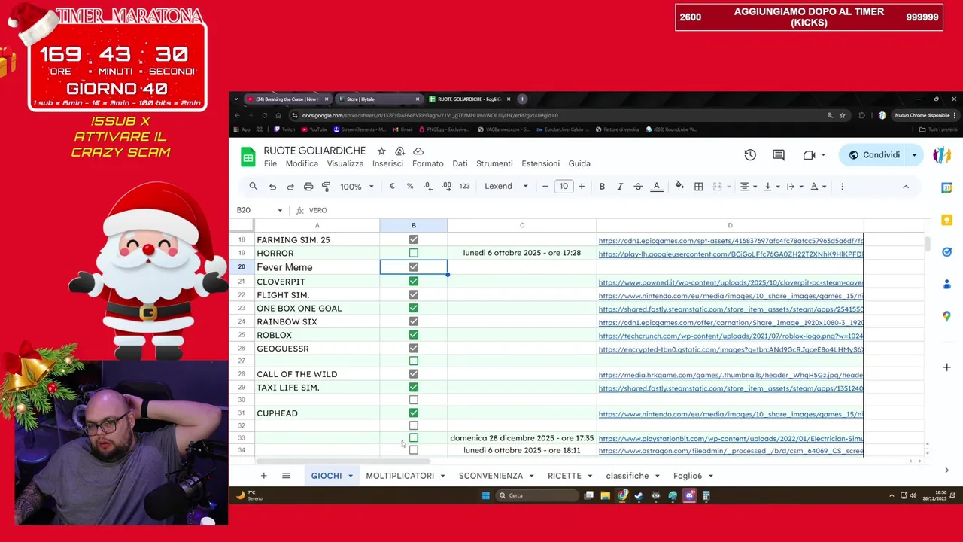The width and height of the screenshot is (963, 542).
Task: Click the font size field showing 10
Action: (564, 187)
